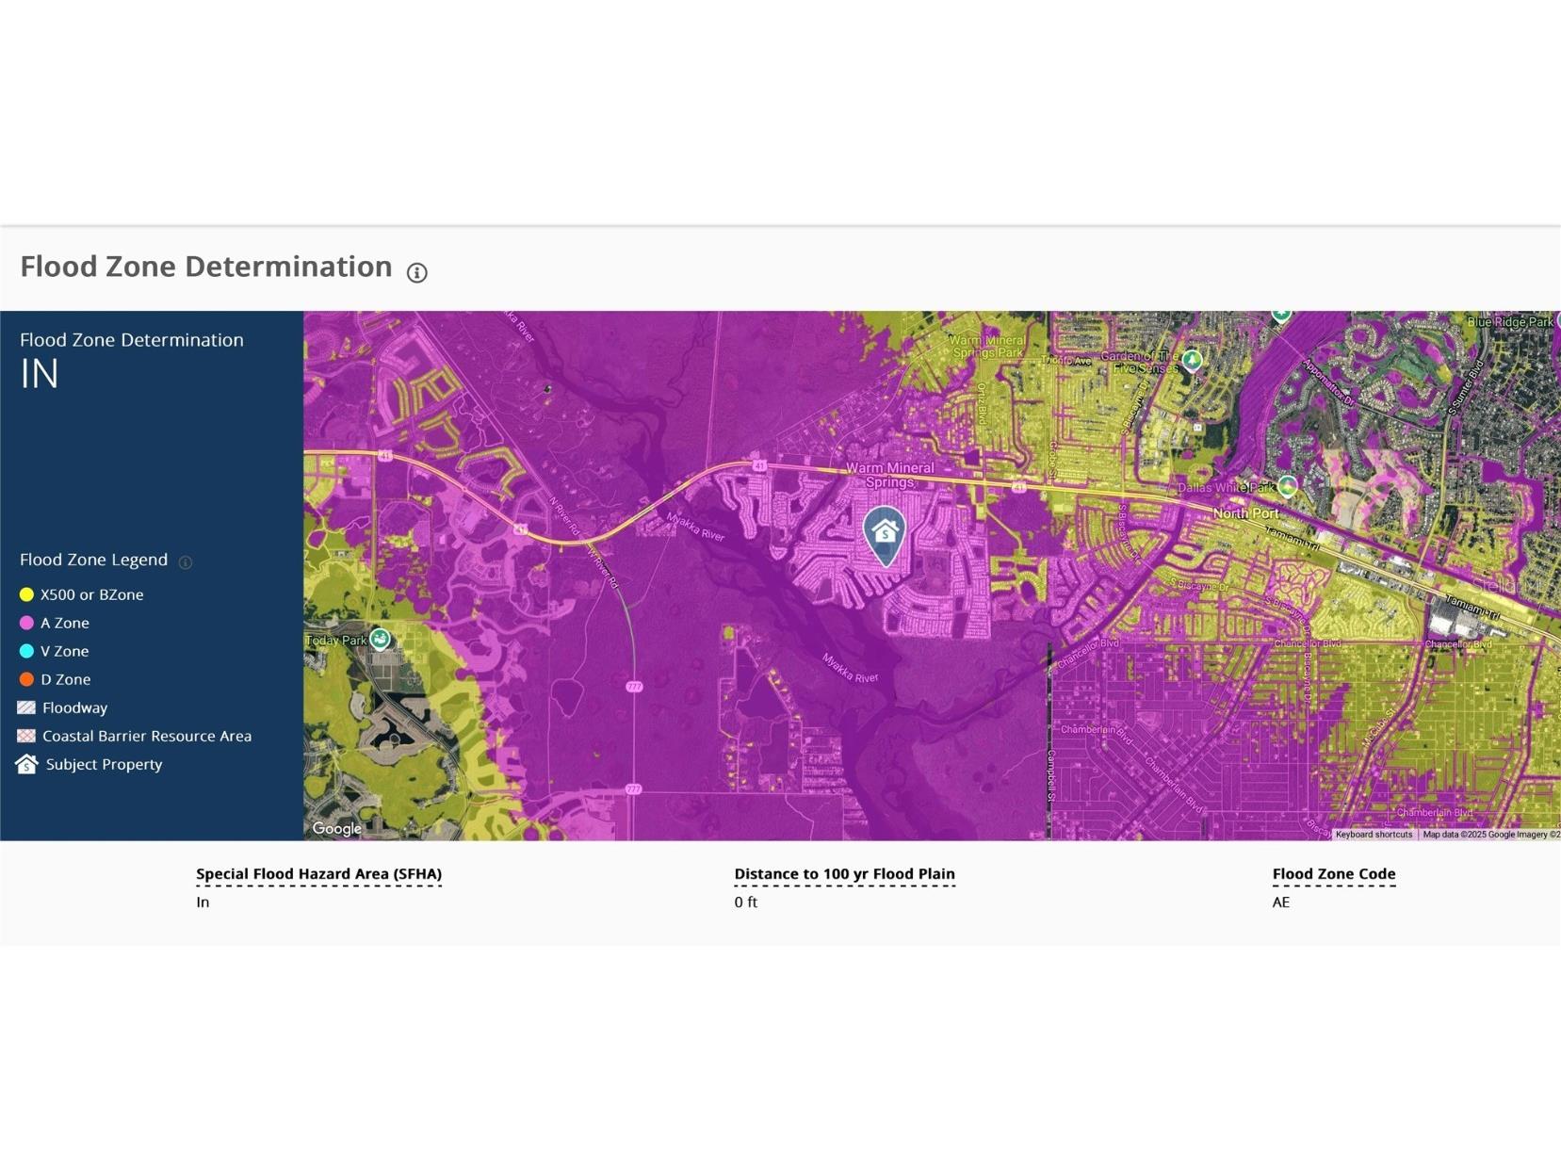Viewport: 1561px width, 1170px height.
Task: Open the Flood Zone Legend info tooltip icon
Action: [x=186, y=562]
